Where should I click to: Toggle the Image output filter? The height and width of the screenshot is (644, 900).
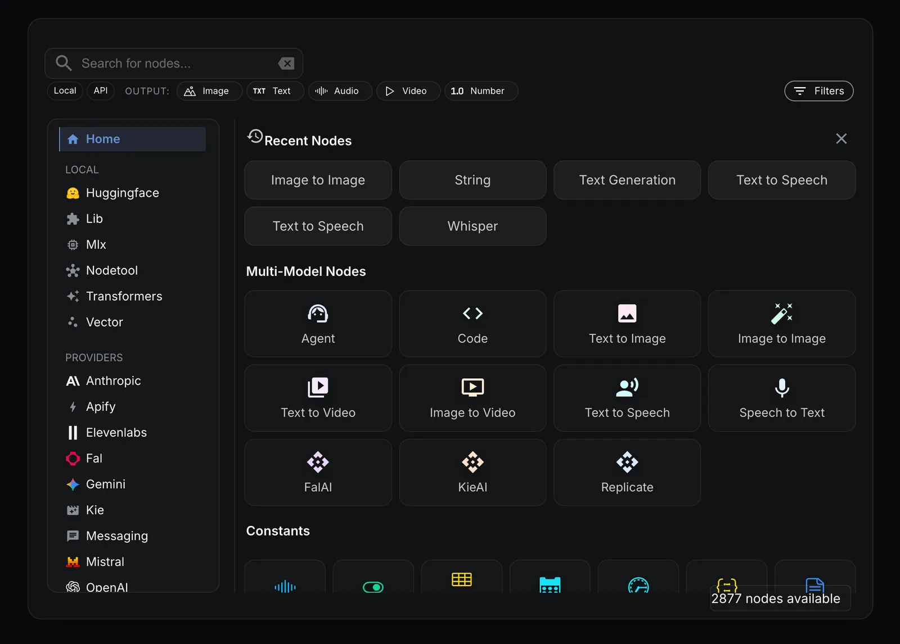[209, 91]
